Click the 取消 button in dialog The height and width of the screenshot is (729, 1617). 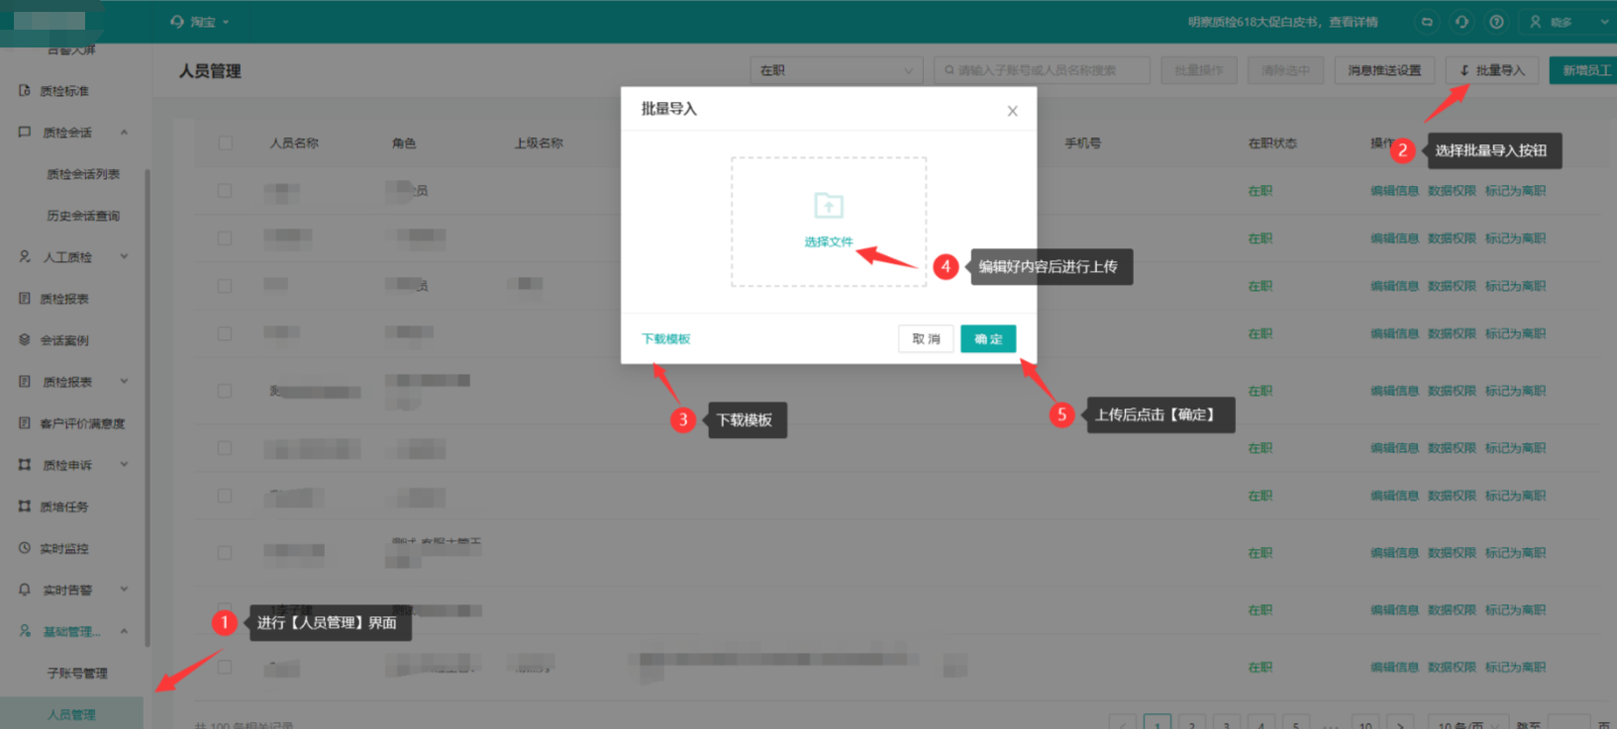point(926,338)
